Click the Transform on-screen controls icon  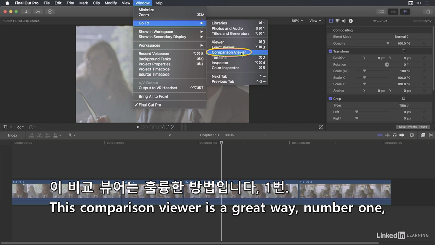click(x=404, y=51)
